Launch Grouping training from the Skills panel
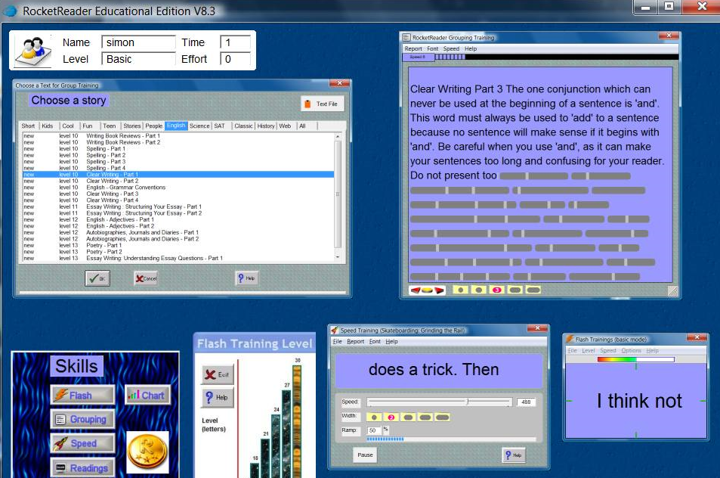The width and height of the screenshot is (720, 478). point(82,419)
